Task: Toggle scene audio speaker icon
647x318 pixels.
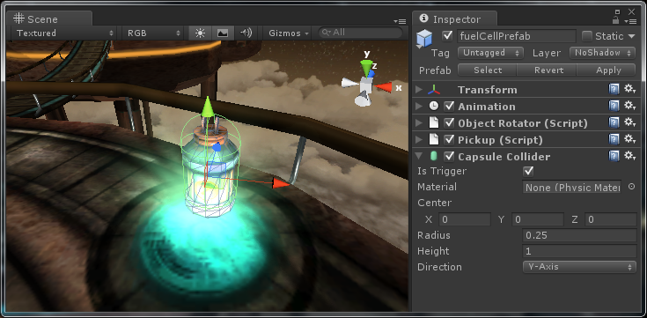Action: [246, 33]
